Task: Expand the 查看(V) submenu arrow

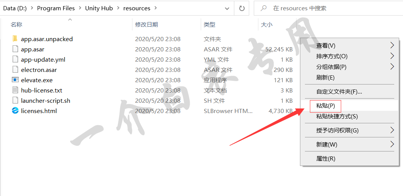Action: pyautogui.click(x=392, y=45)
